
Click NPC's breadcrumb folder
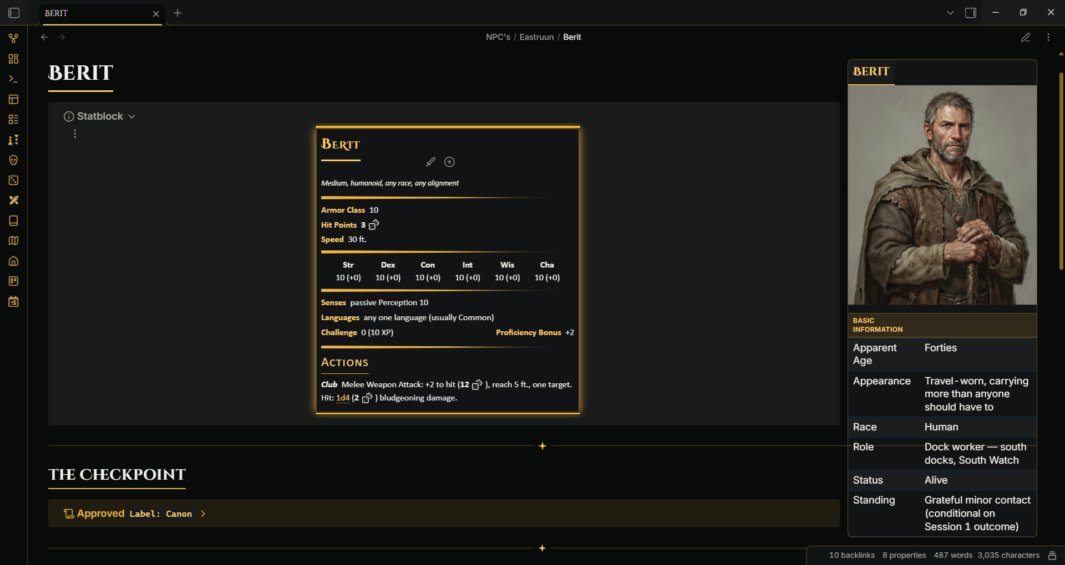coord(498,37)
